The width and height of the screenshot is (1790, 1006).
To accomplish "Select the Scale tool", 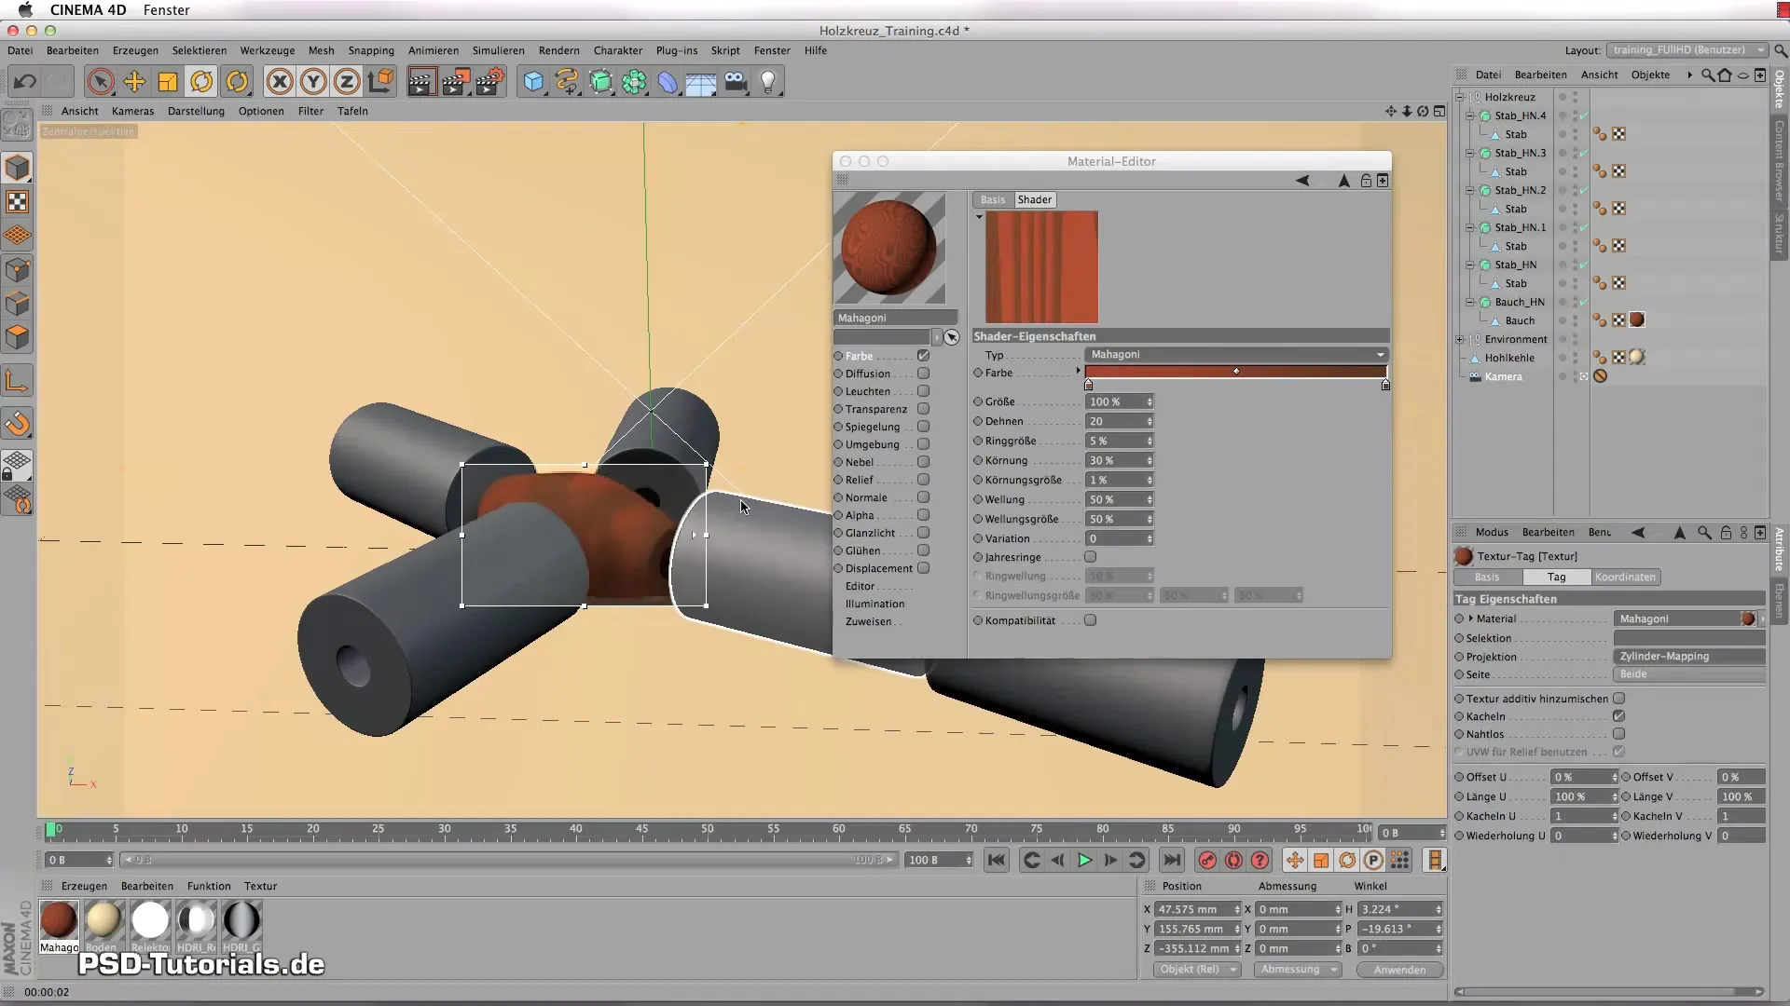I will coord(168,82).
